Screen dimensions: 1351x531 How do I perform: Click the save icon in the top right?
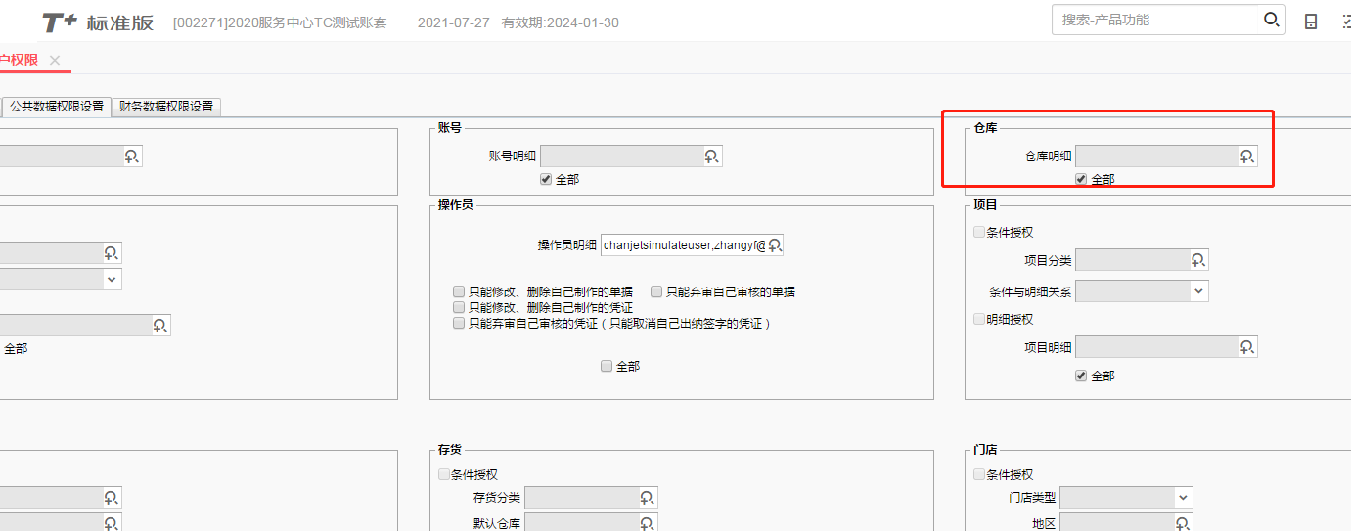(x=1311, y=21)
